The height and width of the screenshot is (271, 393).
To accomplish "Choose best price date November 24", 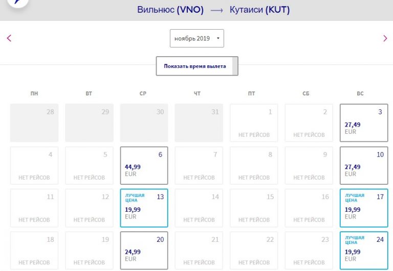I will click(364, 250).
